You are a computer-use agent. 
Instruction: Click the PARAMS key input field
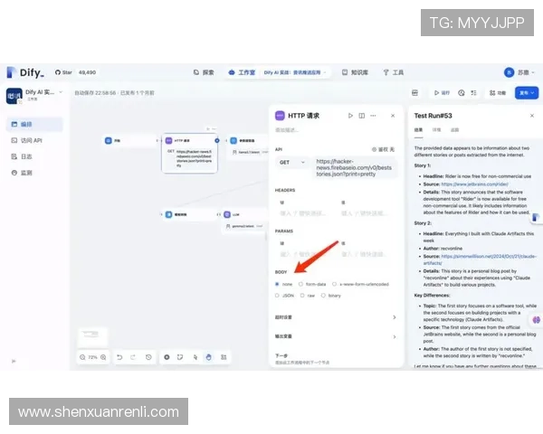coord(305,254)
